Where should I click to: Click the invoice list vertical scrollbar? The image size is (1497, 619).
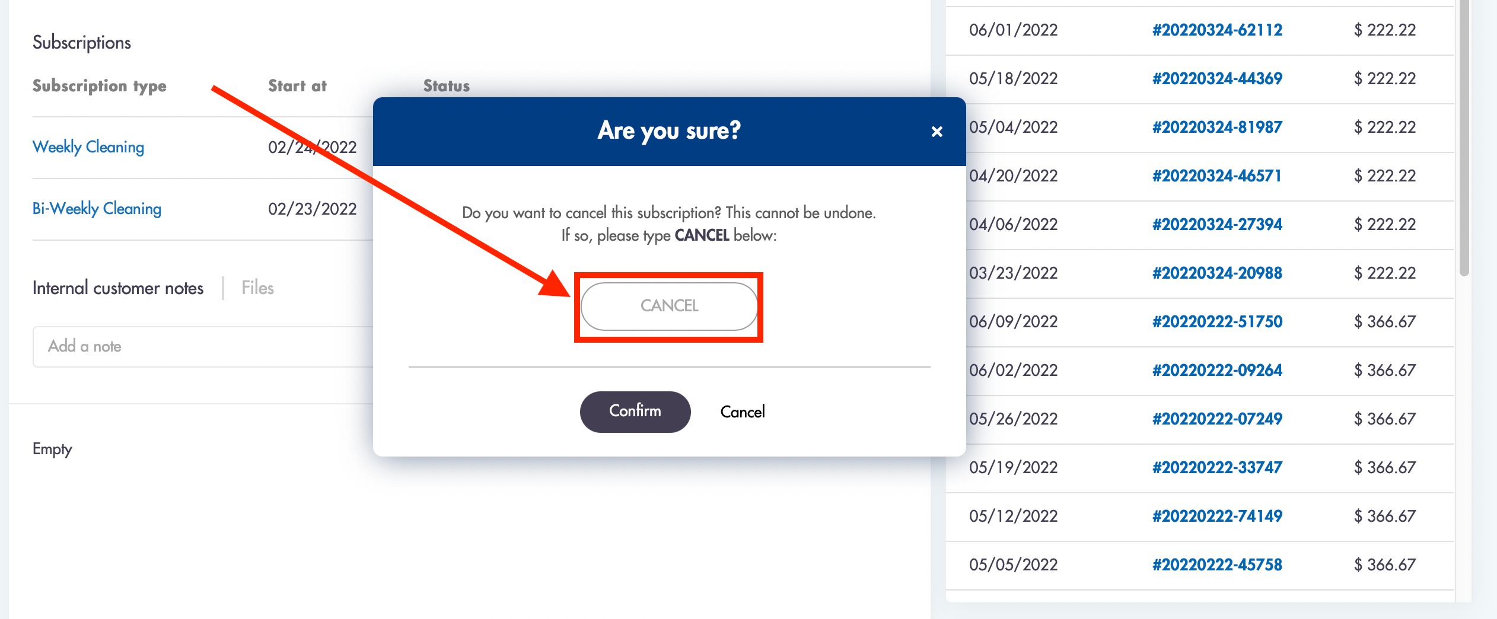pos(1464,138)
